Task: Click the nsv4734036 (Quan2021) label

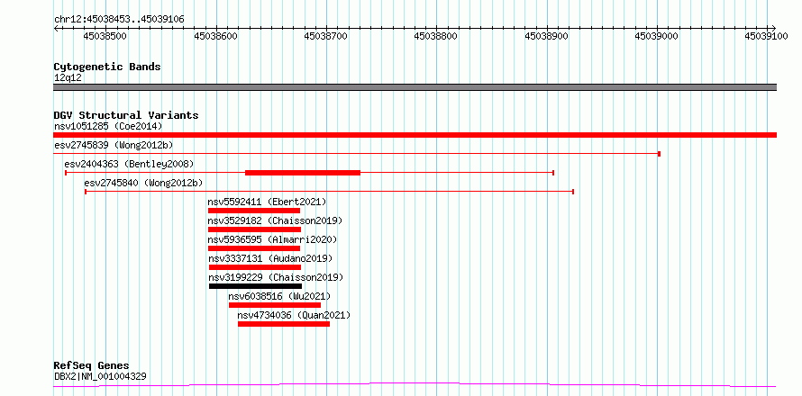Action: coord(294,315)
